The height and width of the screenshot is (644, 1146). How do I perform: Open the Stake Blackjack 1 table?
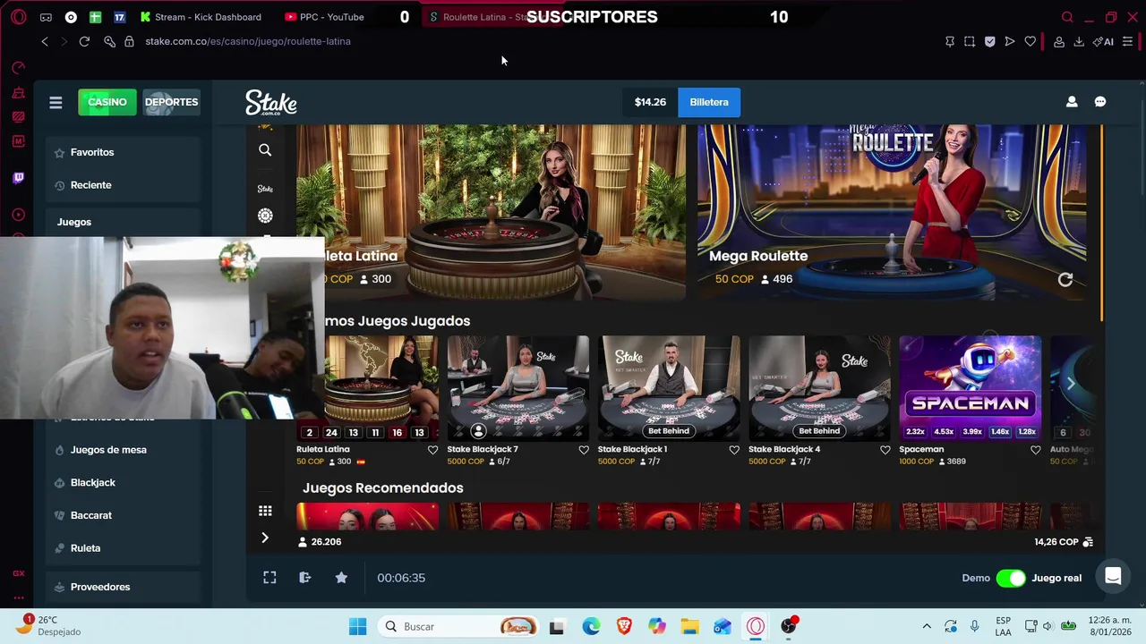[x=669, y=388]
